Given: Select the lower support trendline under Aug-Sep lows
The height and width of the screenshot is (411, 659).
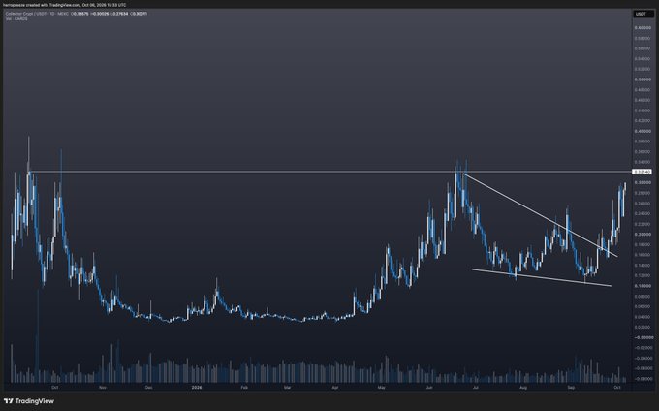Looking at the screenshot, I should tap(542, 278).
